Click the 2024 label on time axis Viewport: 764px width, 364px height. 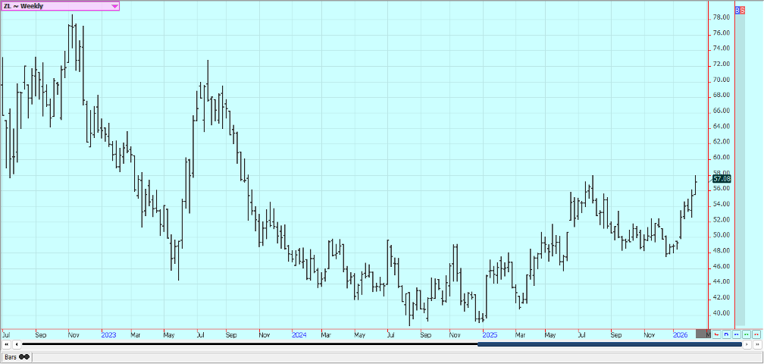[299, 334]
